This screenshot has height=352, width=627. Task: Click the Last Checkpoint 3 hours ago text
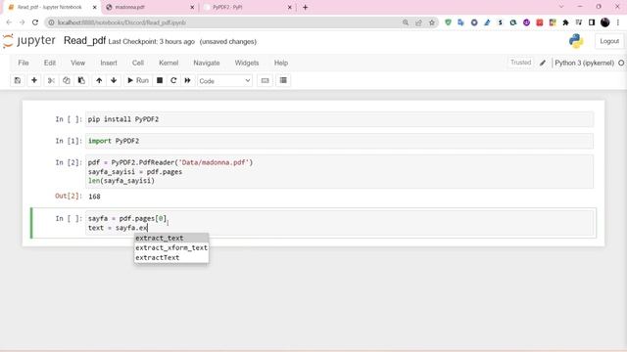point(152,41)
